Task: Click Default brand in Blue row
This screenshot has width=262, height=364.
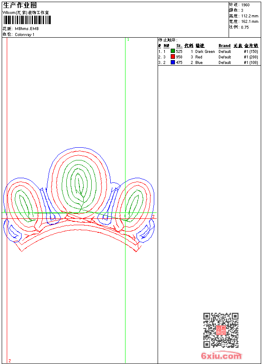Action: 225,63
